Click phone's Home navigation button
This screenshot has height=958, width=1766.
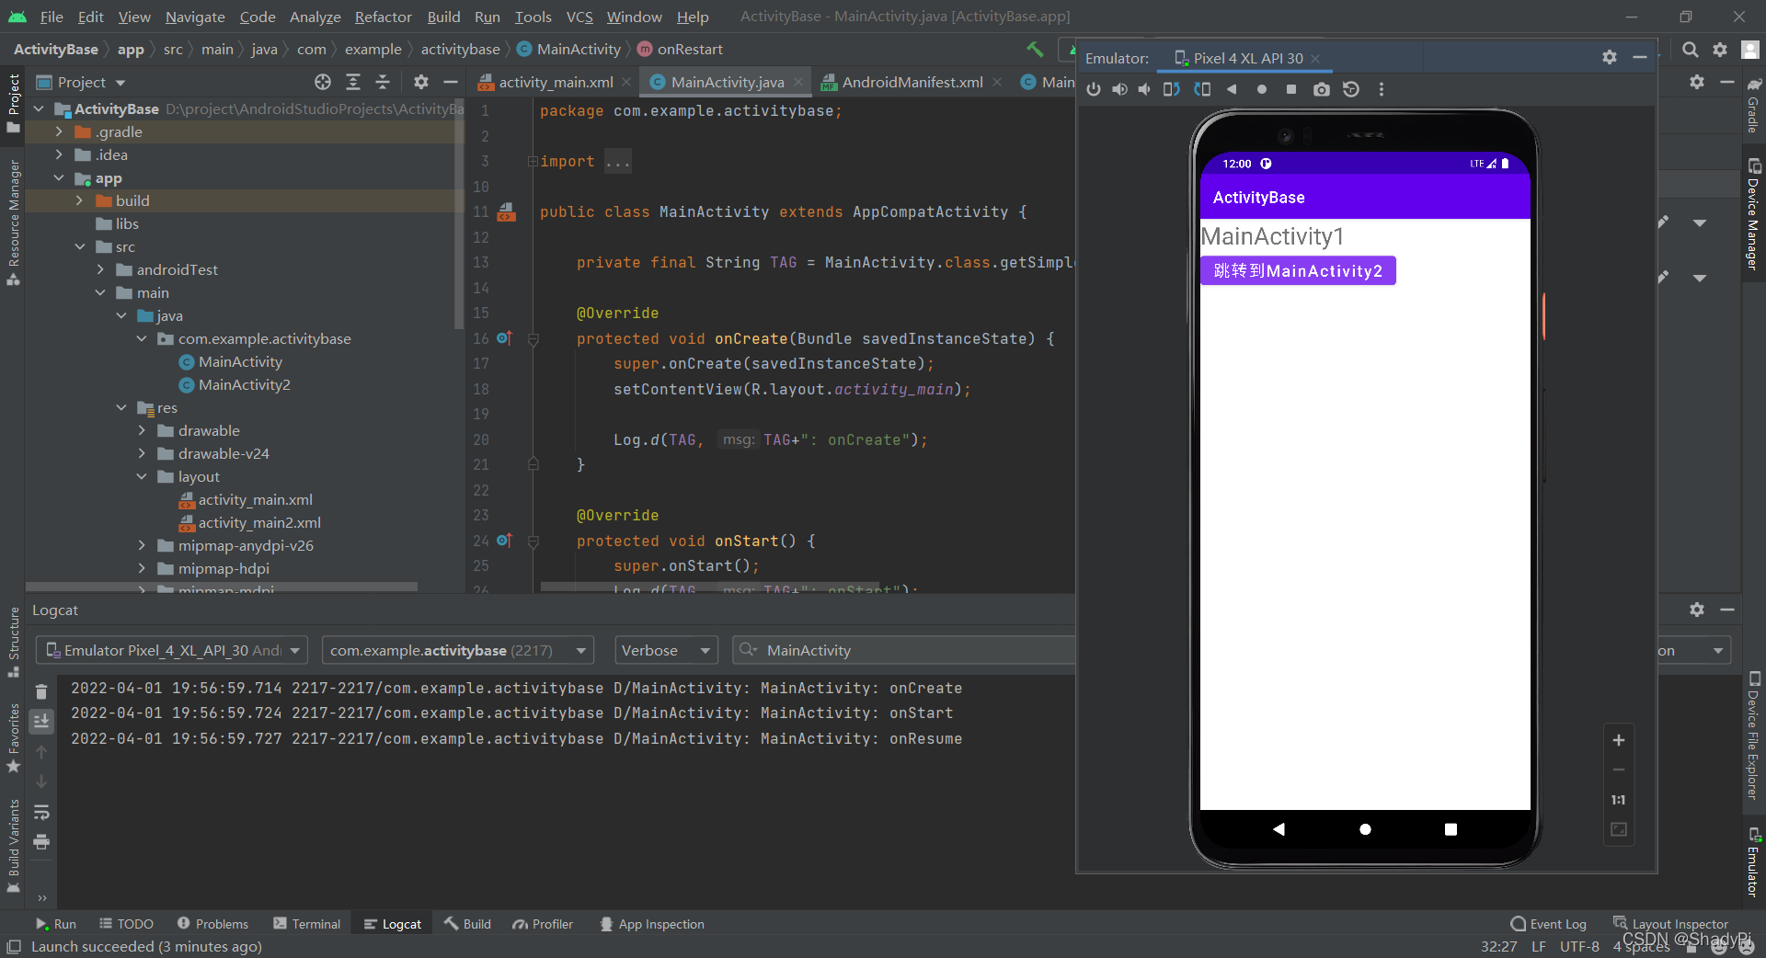(1365, 829)
